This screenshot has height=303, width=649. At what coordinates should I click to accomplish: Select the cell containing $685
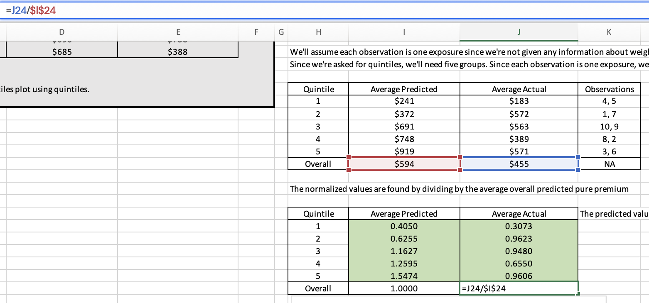click(x=62, y=52)
